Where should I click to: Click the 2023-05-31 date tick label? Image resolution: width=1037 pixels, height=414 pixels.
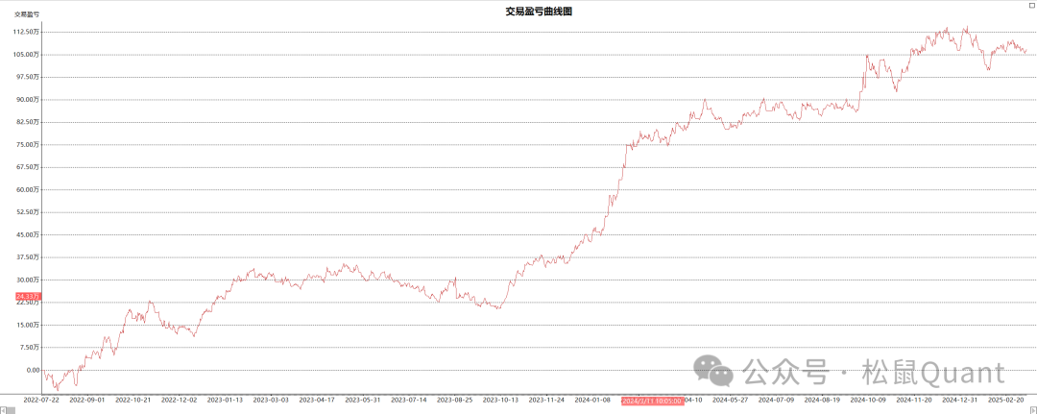point(362,400)
